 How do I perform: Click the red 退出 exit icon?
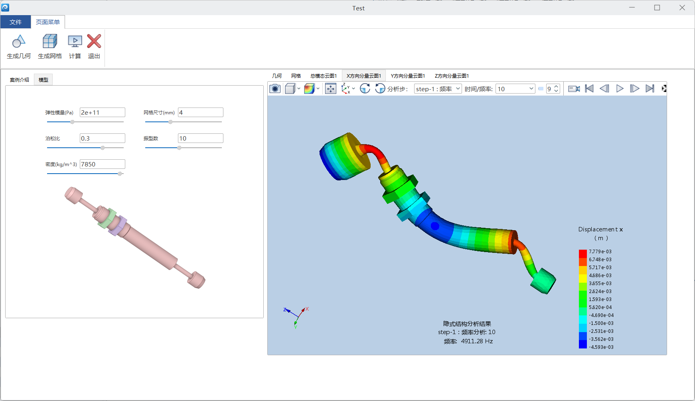94,41
